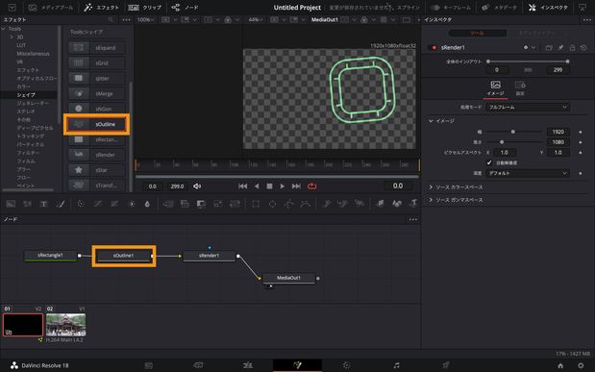Select the イメージ tab in Inspector
The image size is (595, 372).
click(495, 88)
